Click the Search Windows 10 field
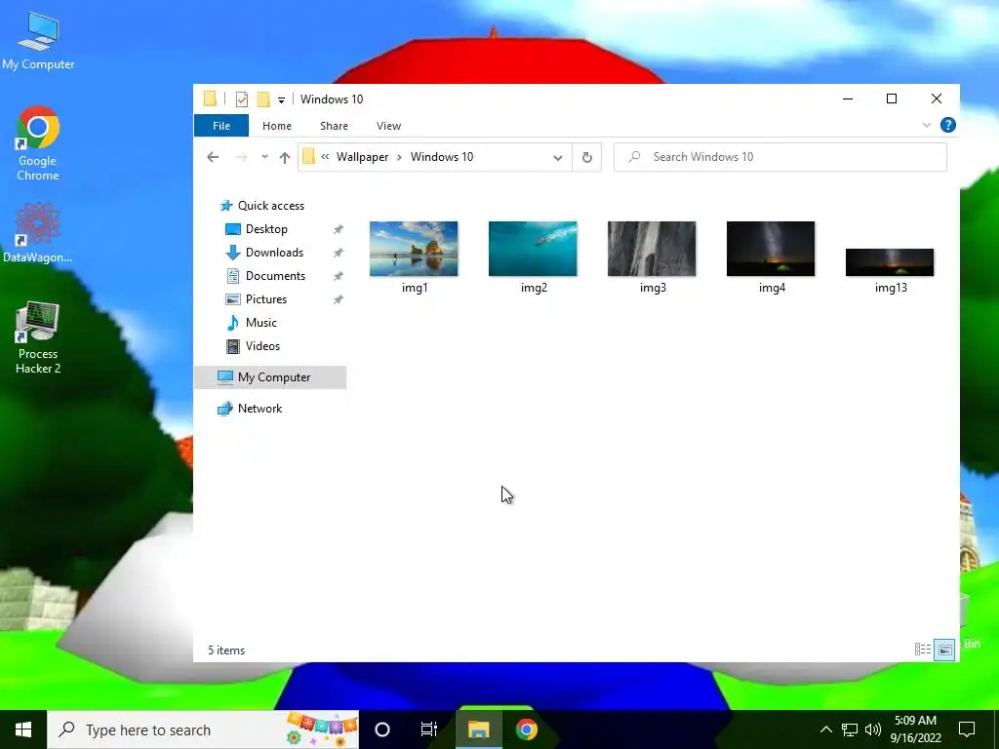999x749 pixels. [780, 157]
